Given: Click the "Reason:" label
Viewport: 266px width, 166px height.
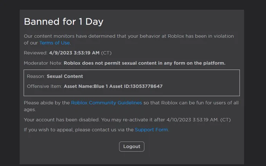Looking at the screenshot, I should tap(36, 76).
